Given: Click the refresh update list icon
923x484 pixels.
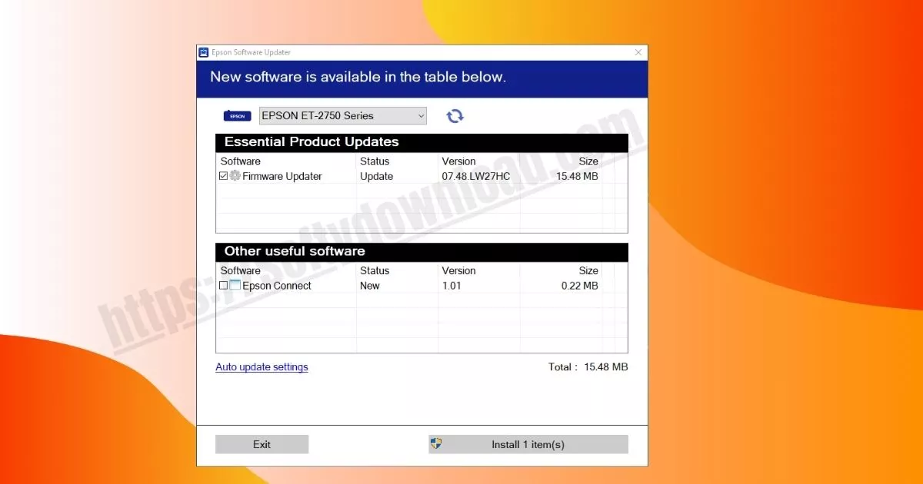Looking at the screenshot, I should pyautogui.click(x=455, y=116).
